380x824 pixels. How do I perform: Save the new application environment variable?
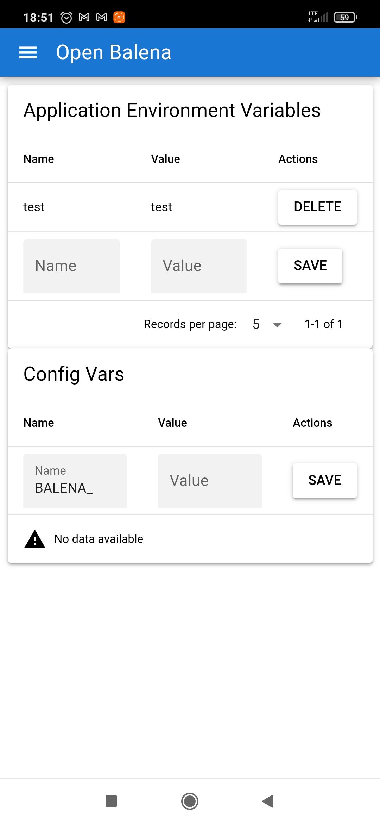[310, 266]
